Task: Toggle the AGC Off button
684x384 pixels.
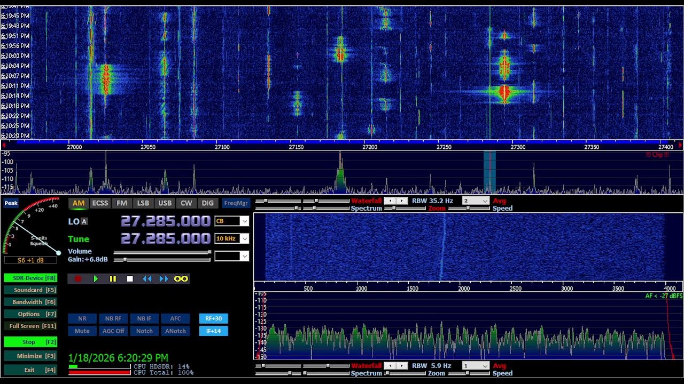Action: click(113, 331)
